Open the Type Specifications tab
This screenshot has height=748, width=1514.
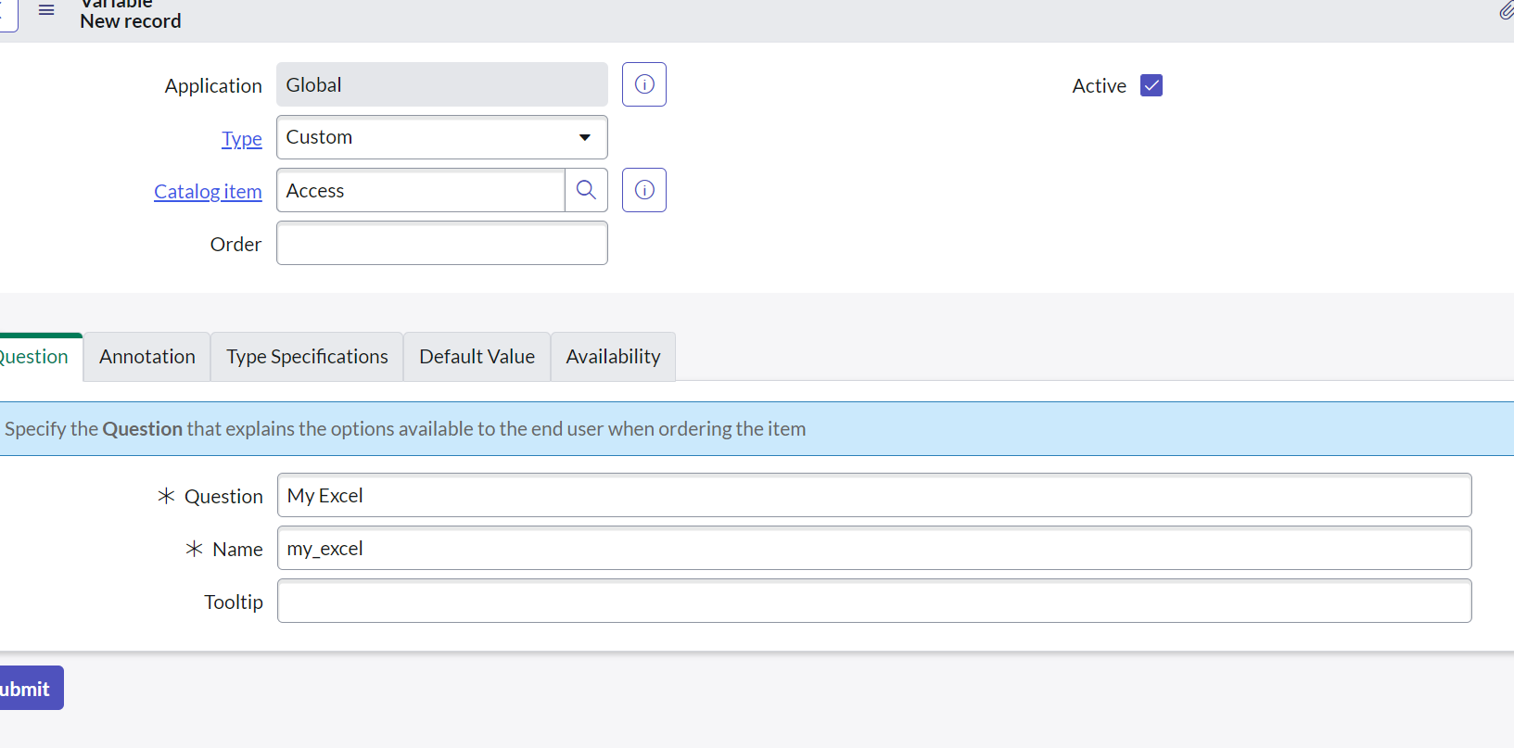pos(307,357)
